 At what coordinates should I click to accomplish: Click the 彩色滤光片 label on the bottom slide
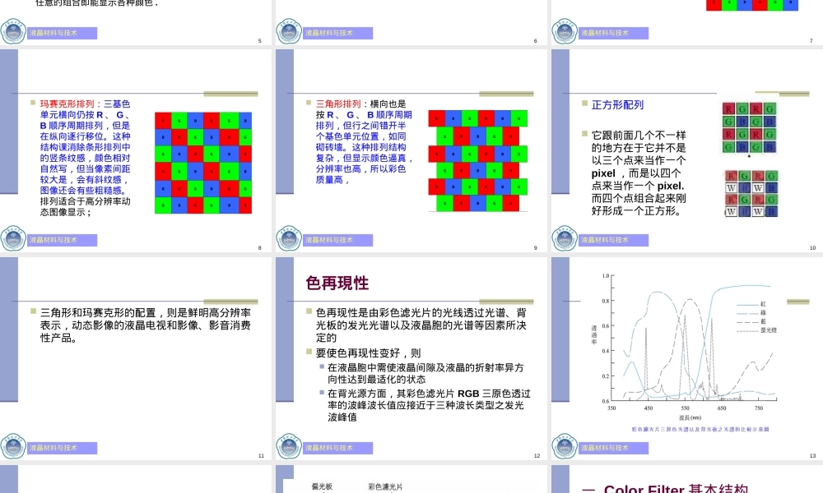385,486
